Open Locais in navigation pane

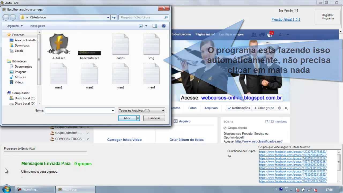(19, 51)
